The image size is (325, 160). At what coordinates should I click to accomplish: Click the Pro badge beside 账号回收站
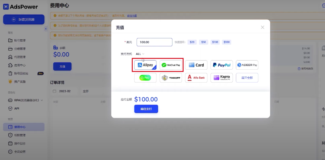(40, 74)
